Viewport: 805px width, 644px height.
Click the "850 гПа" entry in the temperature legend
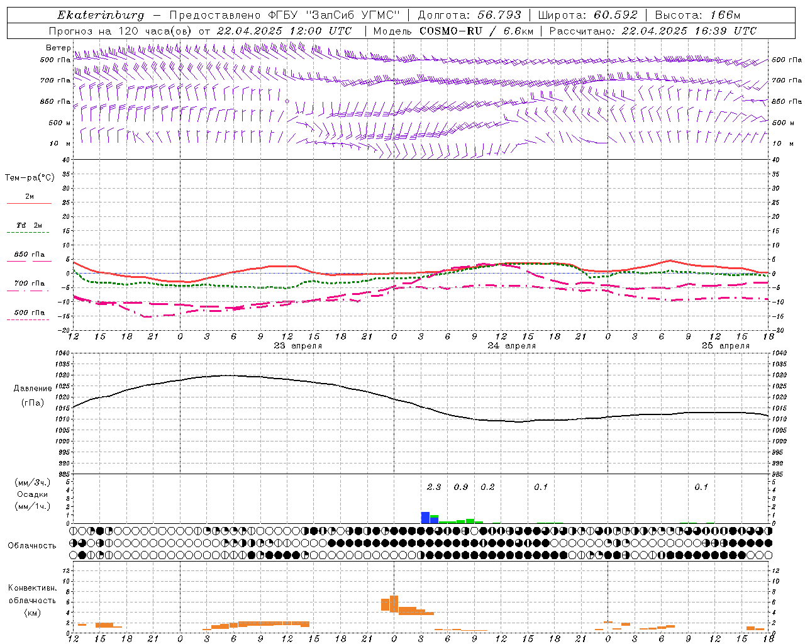[30, 255]
